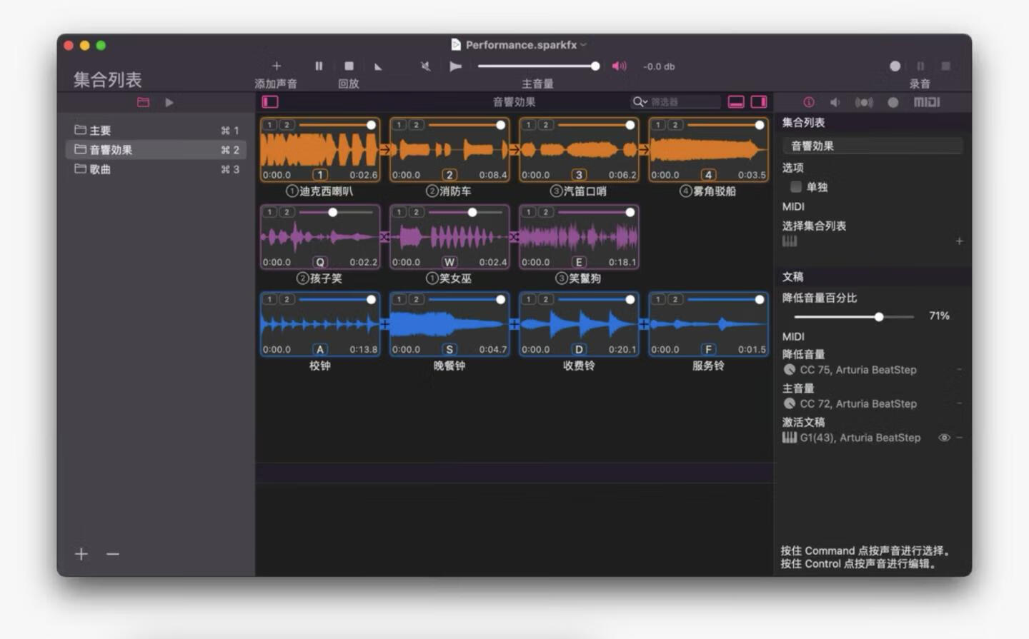Open the Performance.sparkfx title dropdown
Viewport: 1029px width, 639px height.
pyautogui.click(x=584, y=44)
